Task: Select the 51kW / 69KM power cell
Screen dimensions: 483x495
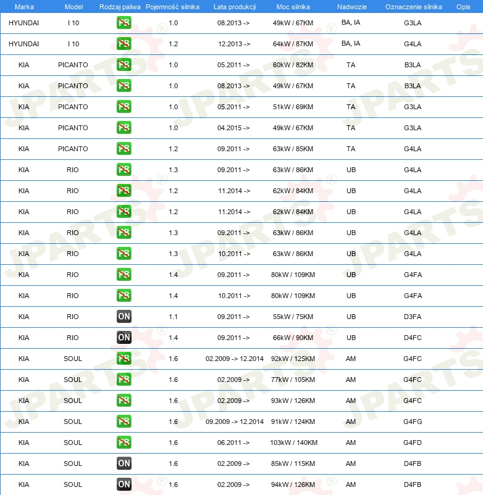Action: tap(293, 107)
